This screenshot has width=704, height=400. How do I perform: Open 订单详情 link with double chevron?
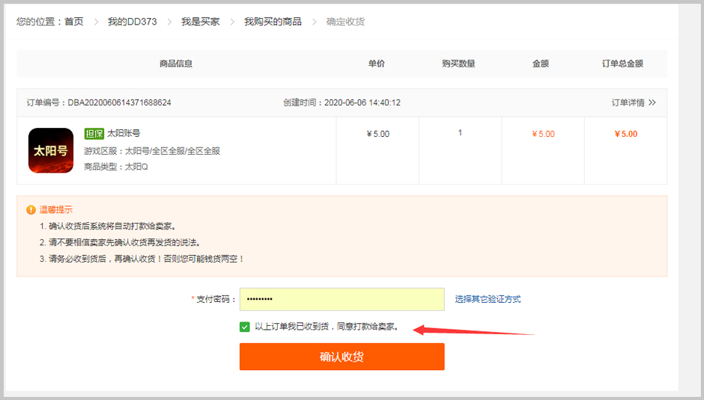pyautogui.click(x=634, y=102)
